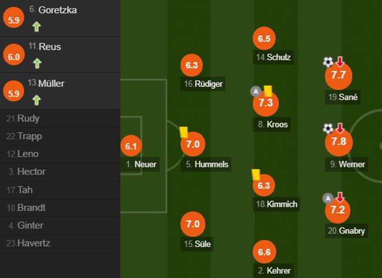
Task: Click the goal ball icon above Sané
Action: 328,62
